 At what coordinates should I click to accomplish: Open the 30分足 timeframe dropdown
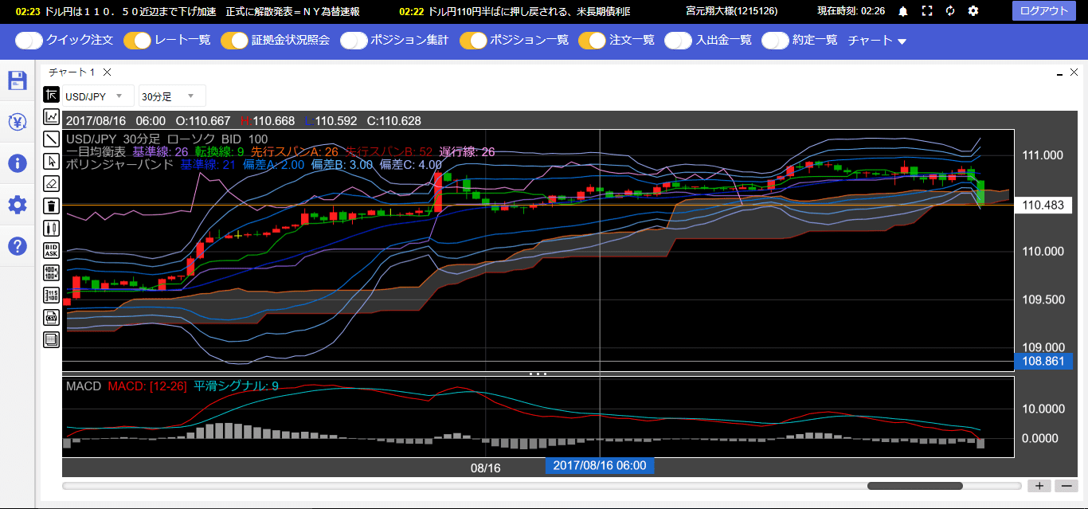click(172, 96)
